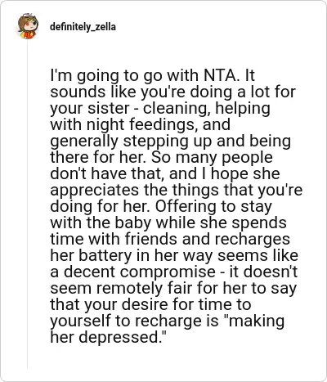The width and height of the screenshot is (327, 382).
Task: Click the line "her battery in her way seems like"
Action: (174, 256)
